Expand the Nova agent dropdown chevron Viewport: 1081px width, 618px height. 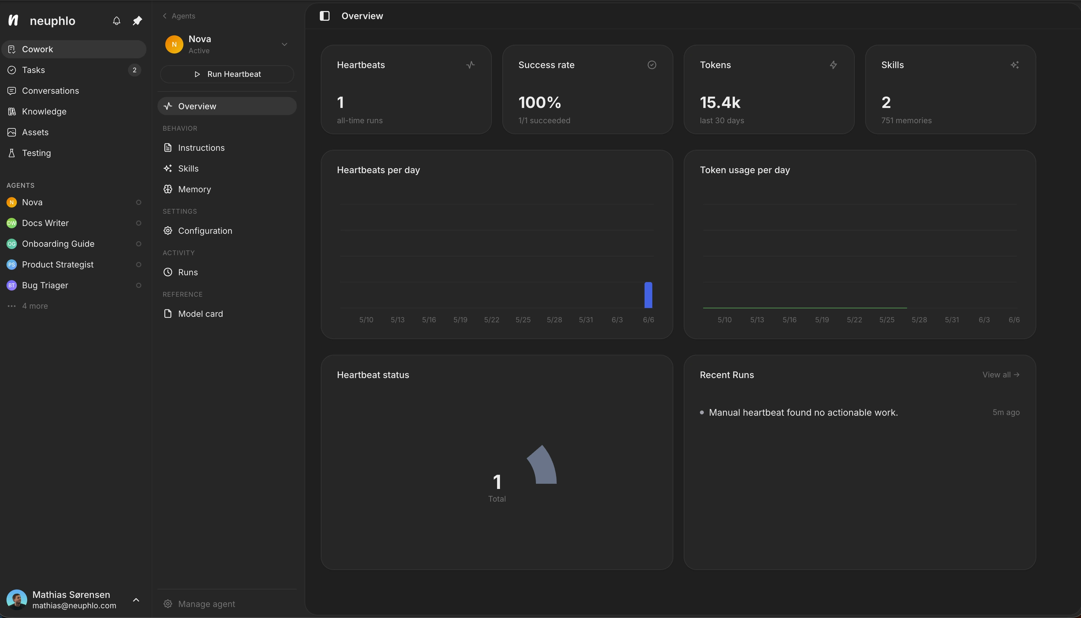(284, 44)
